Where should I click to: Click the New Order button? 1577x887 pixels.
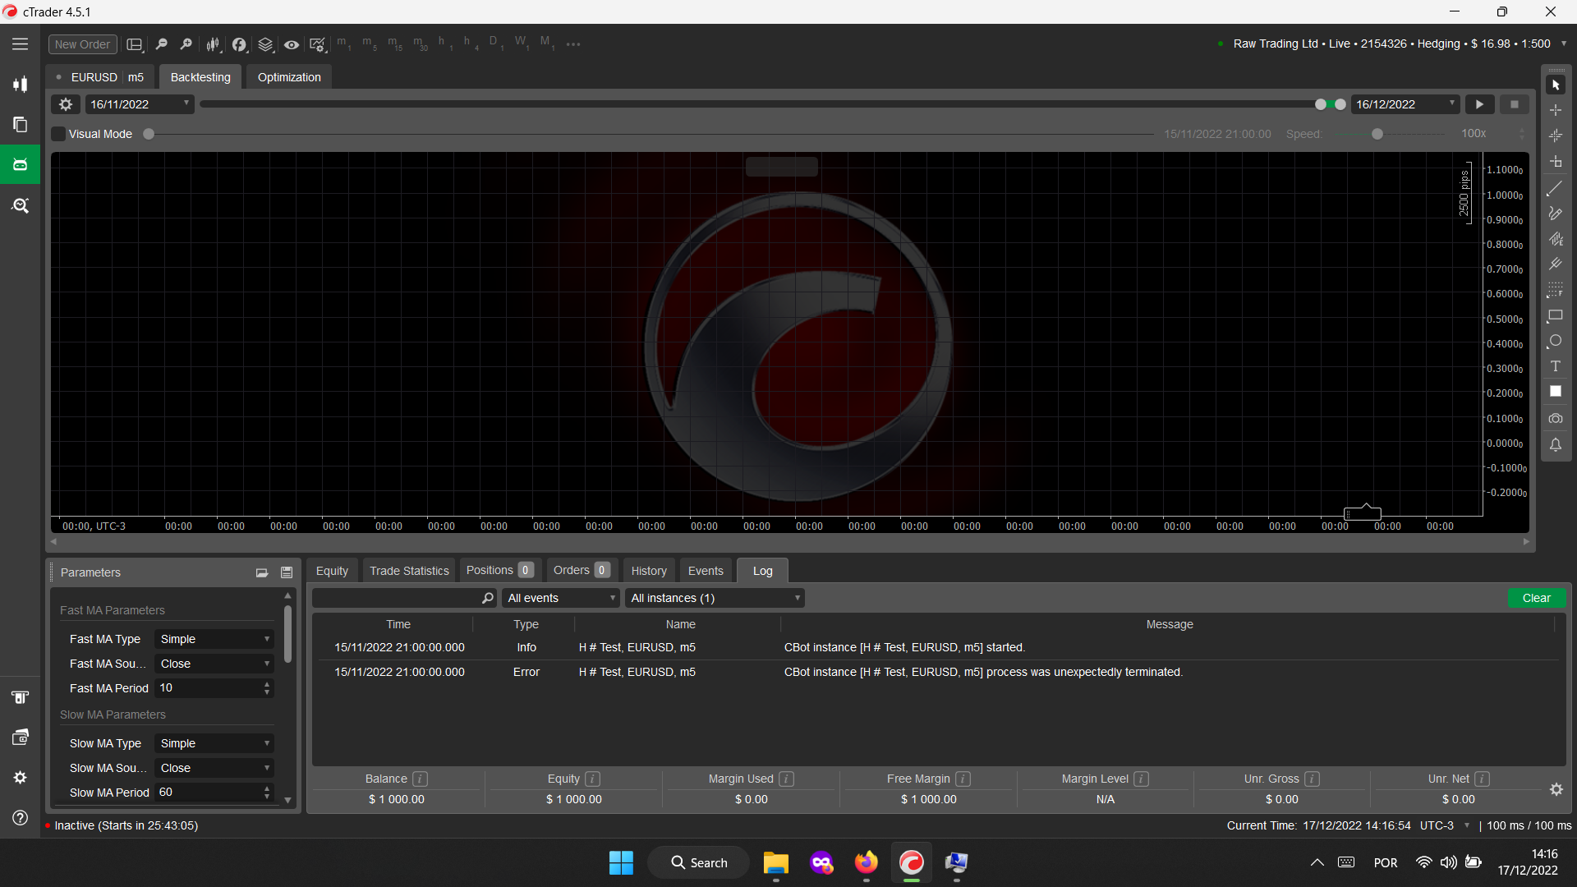click(82, 44)
